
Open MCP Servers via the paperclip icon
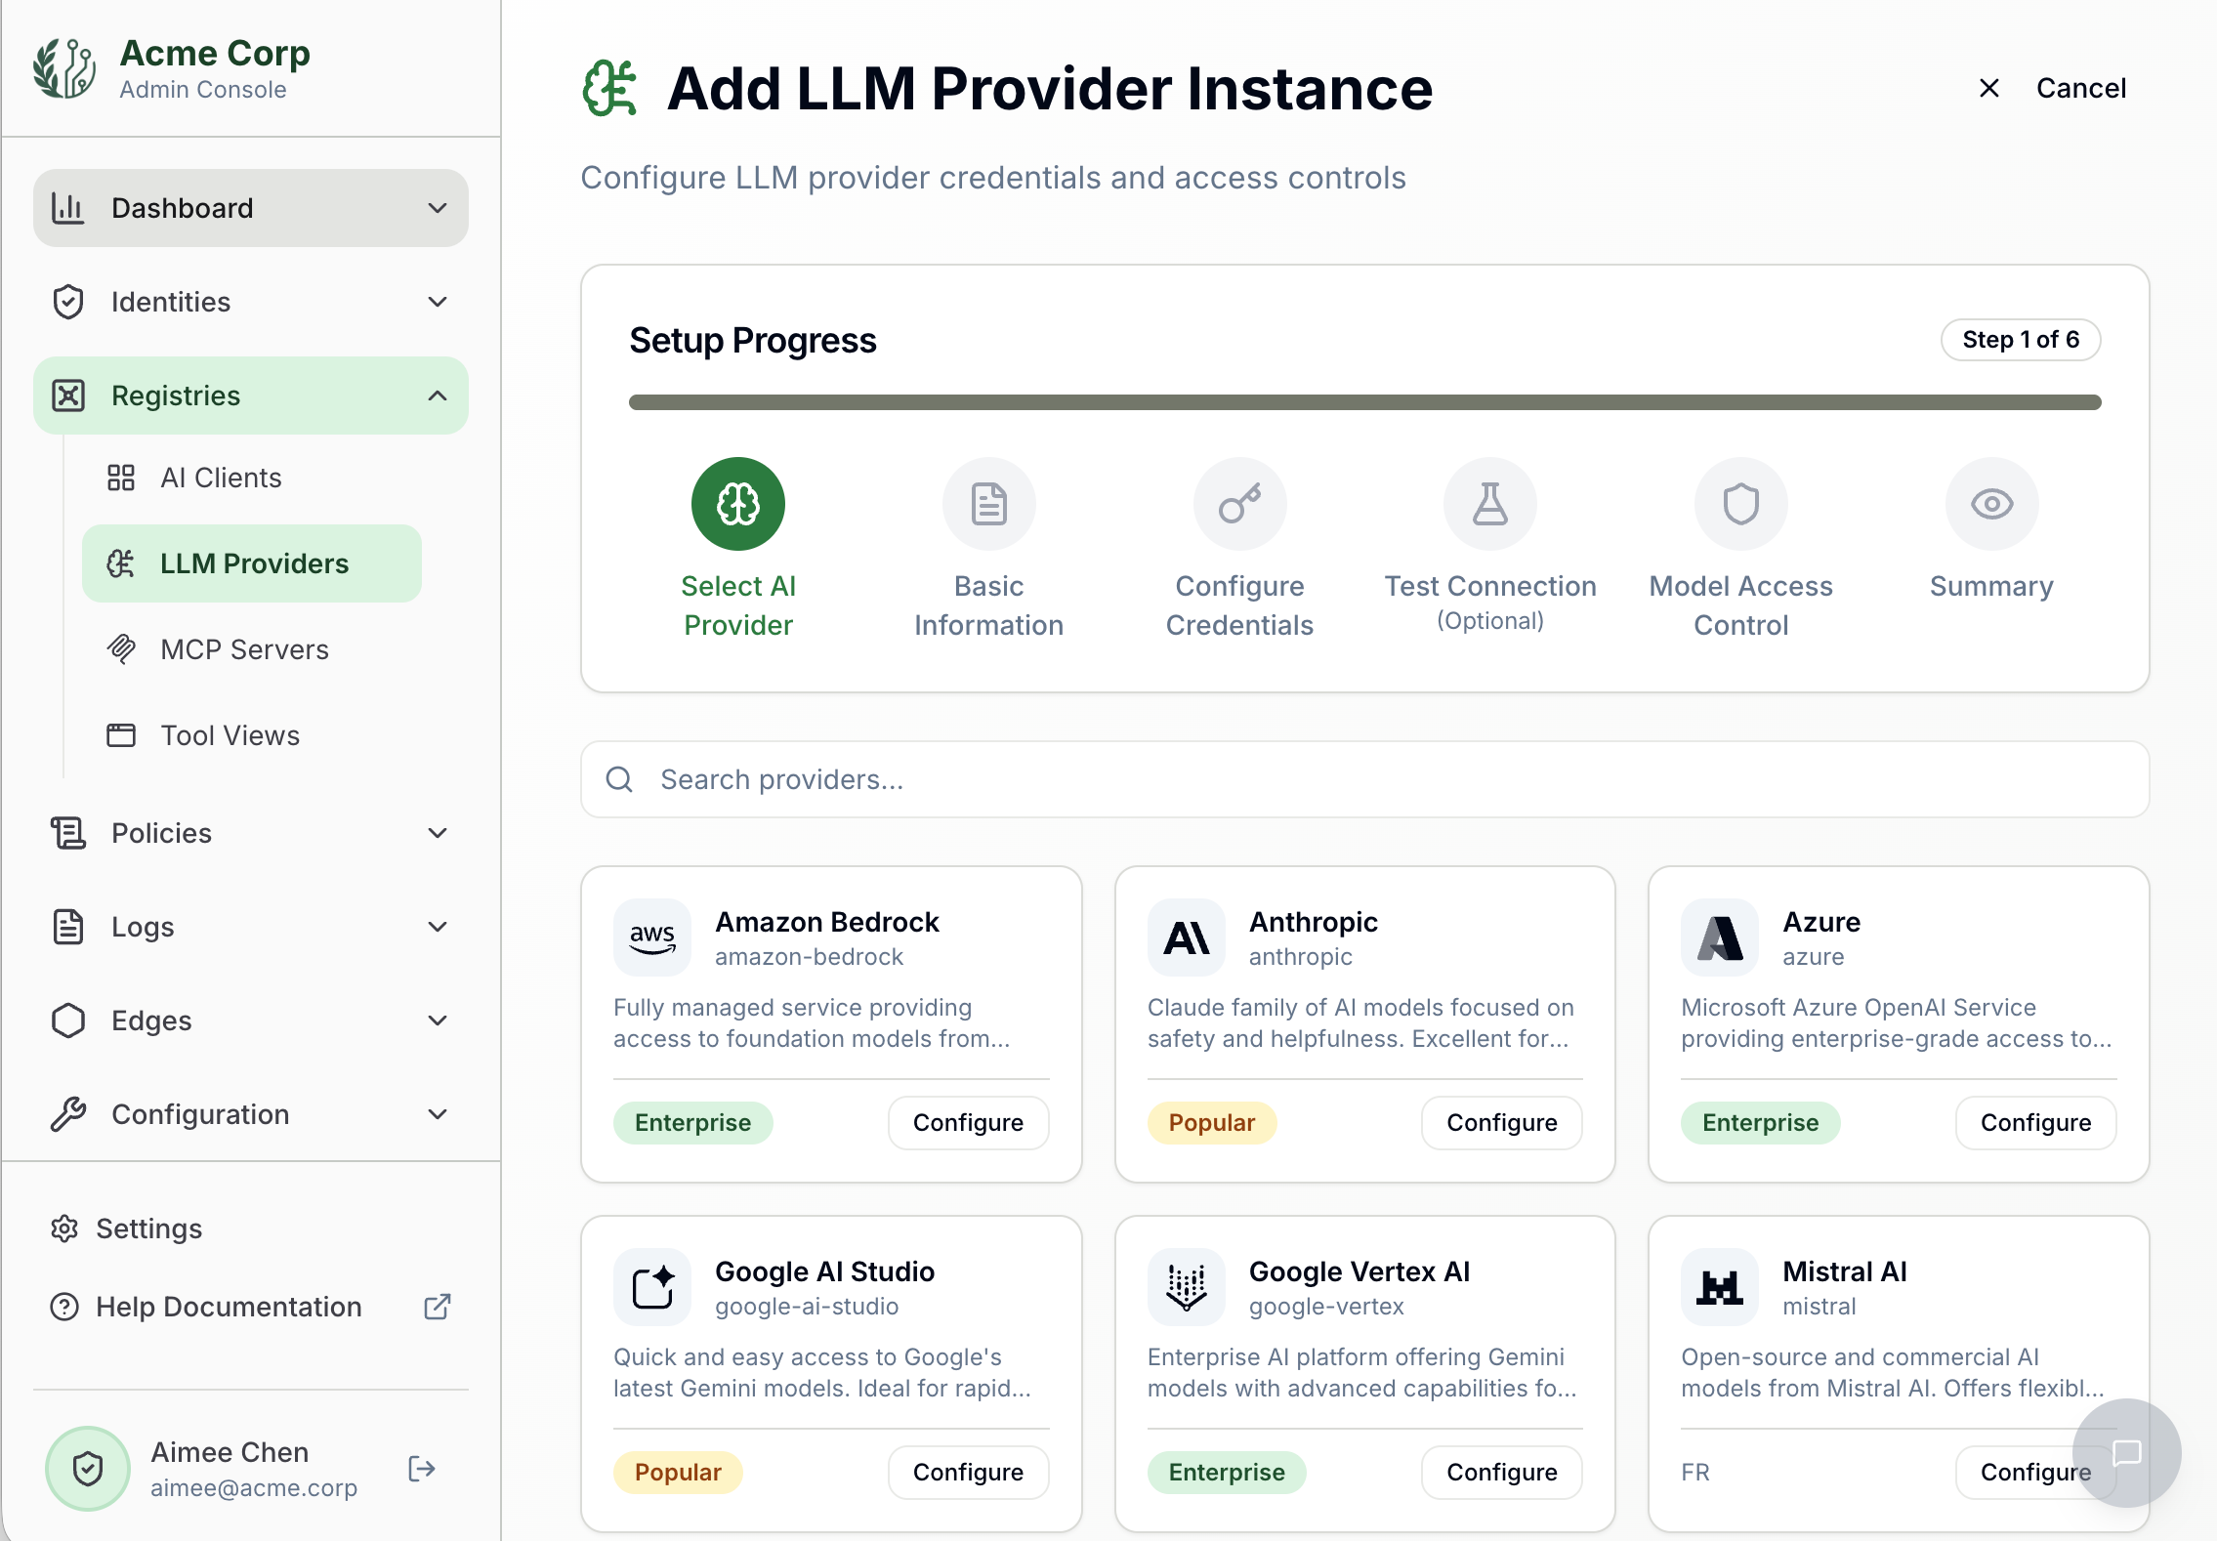click(121, 648)
